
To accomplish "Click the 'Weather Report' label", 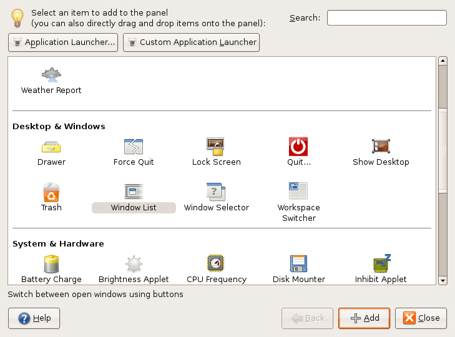I will (x=51, y=90).
